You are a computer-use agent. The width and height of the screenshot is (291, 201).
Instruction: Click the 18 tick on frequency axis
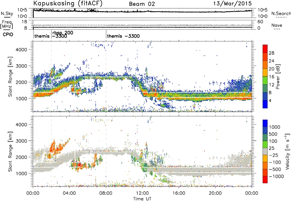[x=24, y=22]
